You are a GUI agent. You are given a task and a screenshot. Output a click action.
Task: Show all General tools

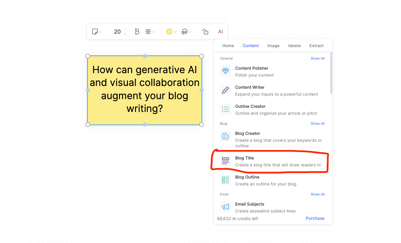(x=317, y=59)
